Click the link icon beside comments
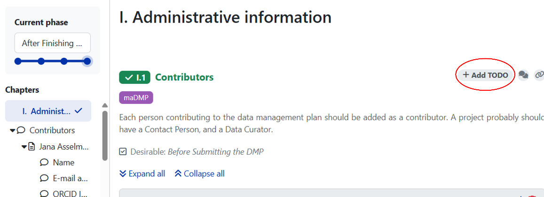Image resolution: width=544 pixels, height=197 pixels. coord(540,75)
